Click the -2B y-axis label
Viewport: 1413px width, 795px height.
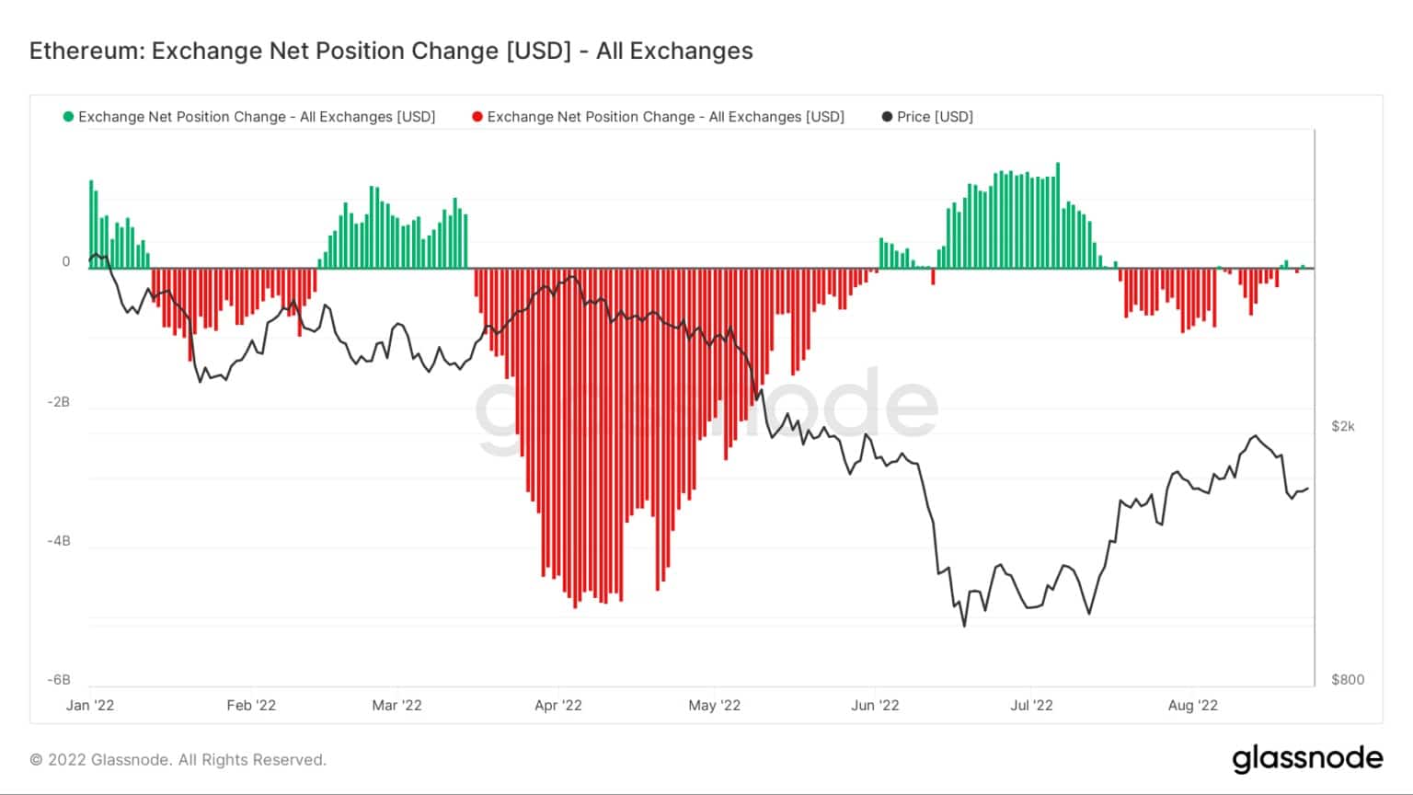click(59, 402)
